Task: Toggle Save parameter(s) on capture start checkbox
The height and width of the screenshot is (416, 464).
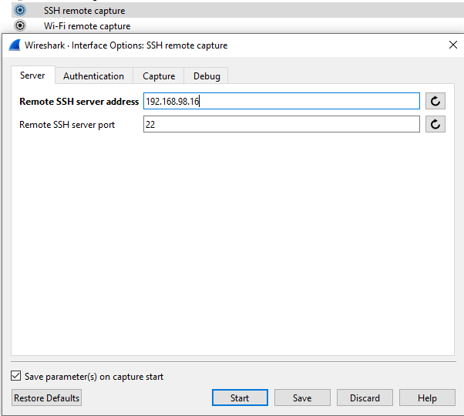Action: [16, 376]
